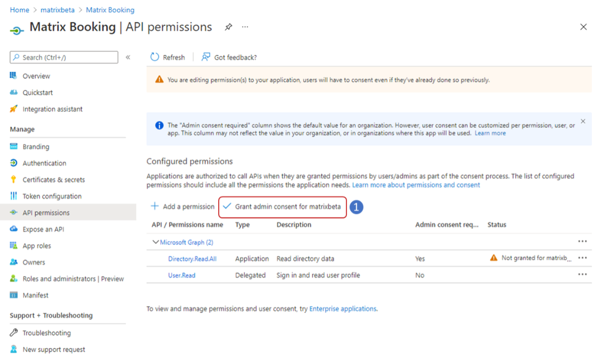Collapse the sidebar with double-chevron icon
Image resolution: width=603 pixels, height=360 pixels.
(128, 57)
